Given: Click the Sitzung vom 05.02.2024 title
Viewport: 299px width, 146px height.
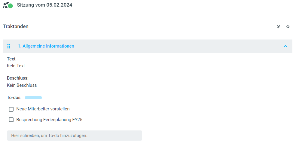Looking at the screenshot, I should point(44,5).
